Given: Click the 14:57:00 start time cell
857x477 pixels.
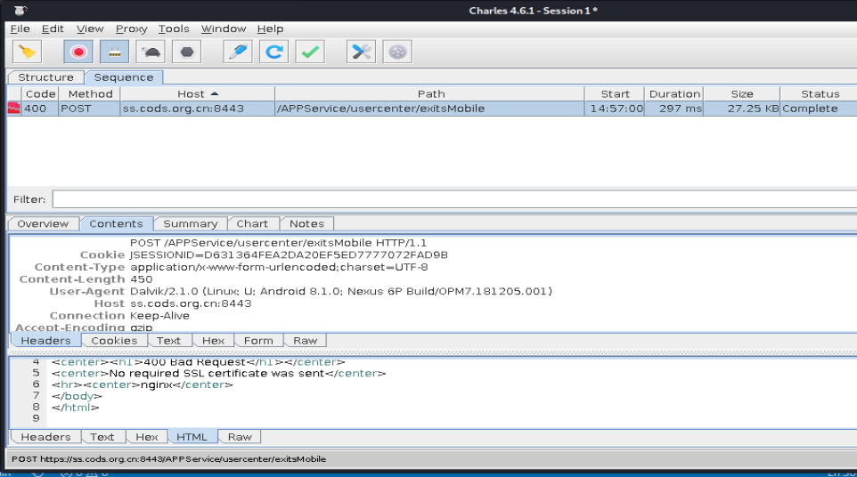Looking at the screenshot, I should [x=616, y=109].
